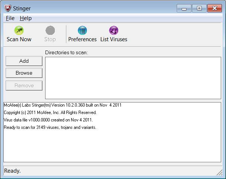Screen dimensions: 226x179
Task: Click the purple List Viruses icon
Action: coord(114,30)
